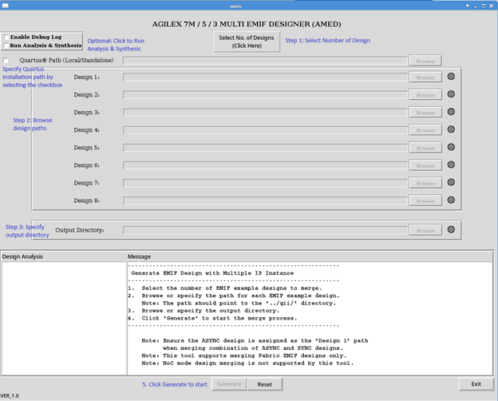Tick the Run Analysis & Synthesis checkbox
Screen dimensions: 498x401
click(x=6, y=46)
